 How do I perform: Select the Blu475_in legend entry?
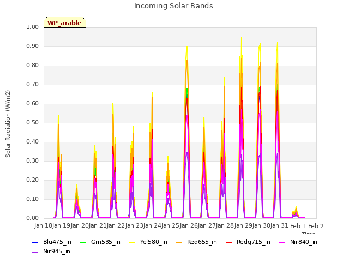[x=52, y=242]
